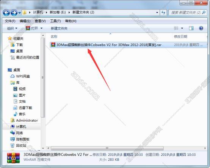Maximize the Explorer window

[191, 3]
